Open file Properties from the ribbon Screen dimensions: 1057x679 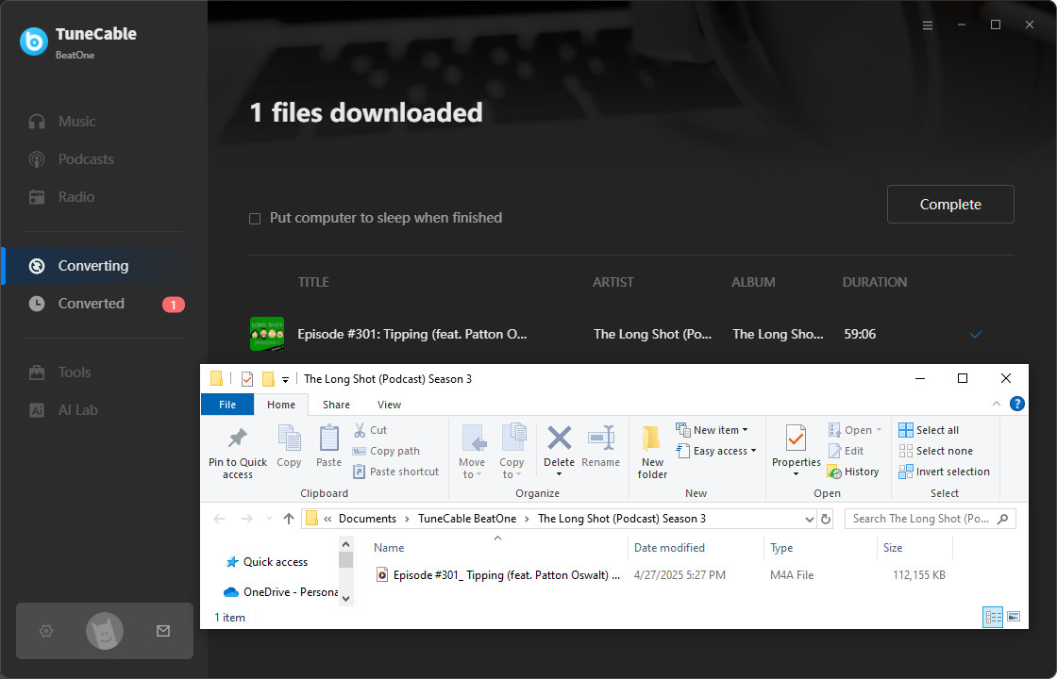pyautogui.click(x=797, y=452)
